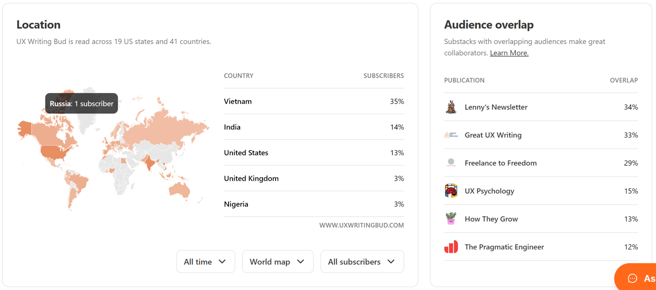656x290 pixels.
Task: Click the 12% overlap for Pragmatic Engineer
Action: (x=631, y=247)
